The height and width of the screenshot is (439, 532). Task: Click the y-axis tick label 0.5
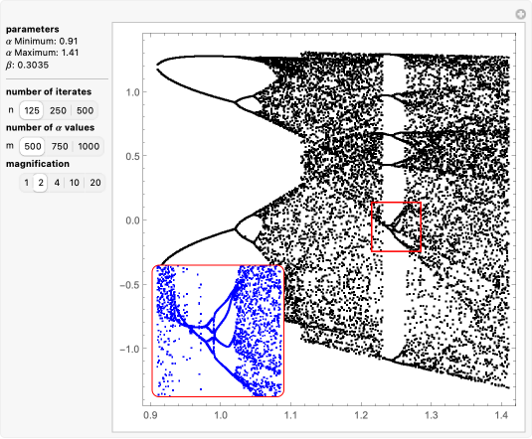(132, 156)
